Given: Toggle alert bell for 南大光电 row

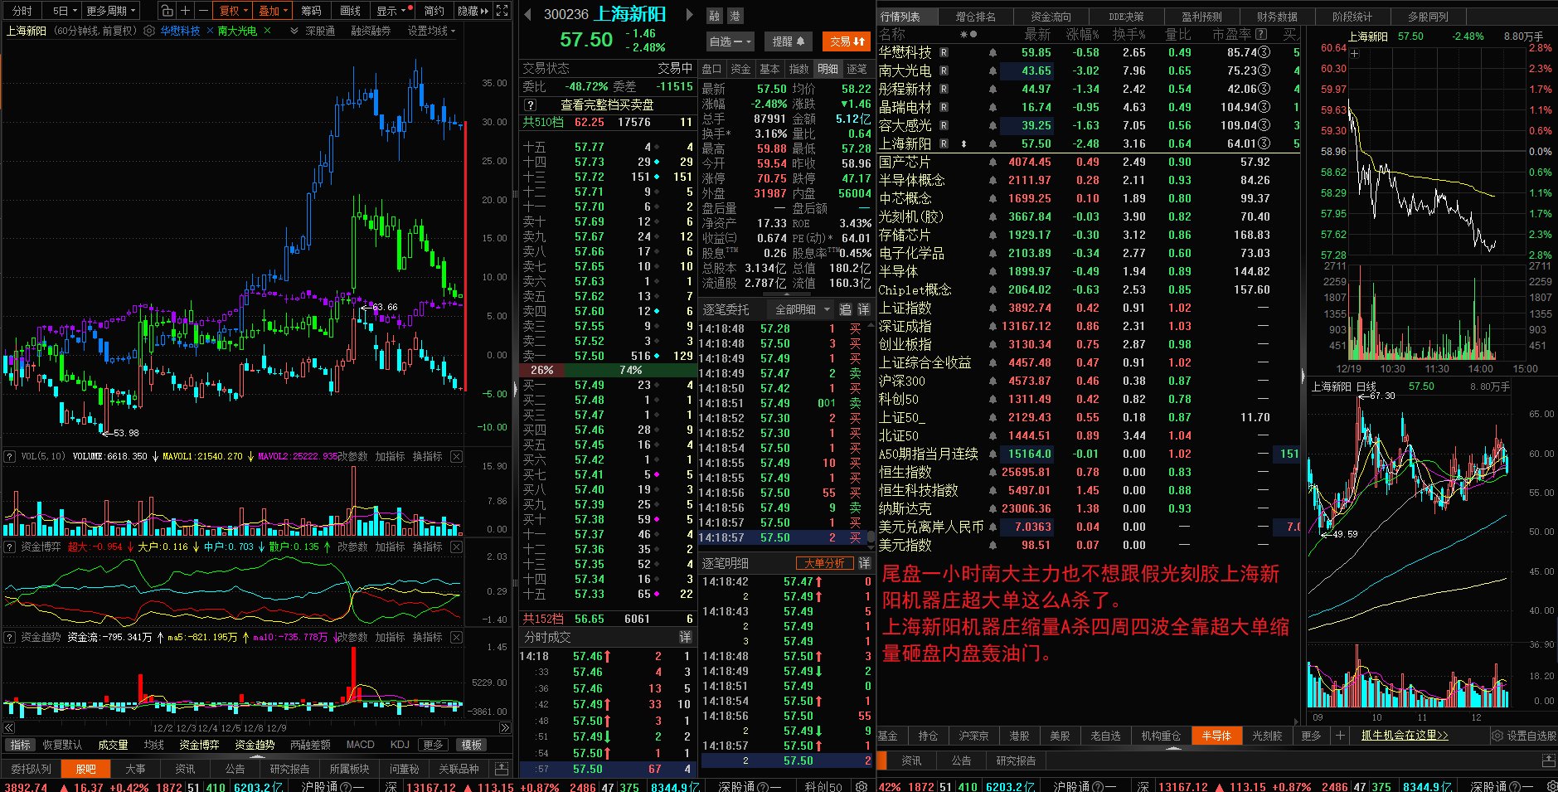Looking at the screenshot, I should [993, 70].
